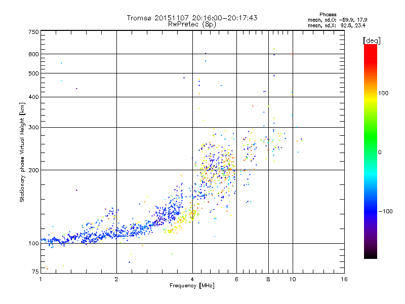Click the frequency axis tick label '16'
This screenshot has height=304, width=405.
(x=344, y=279)
